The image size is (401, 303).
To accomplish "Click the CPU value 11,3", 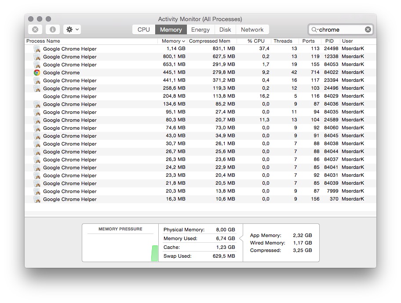I will click(x=264, y=120).
